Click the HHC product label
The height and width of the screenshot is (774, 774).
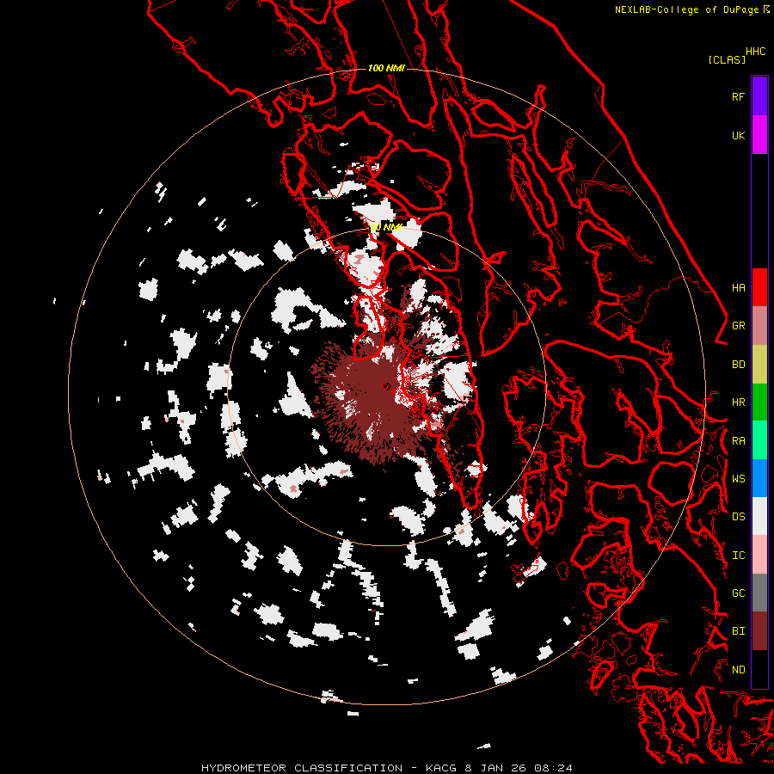(755, 52)
